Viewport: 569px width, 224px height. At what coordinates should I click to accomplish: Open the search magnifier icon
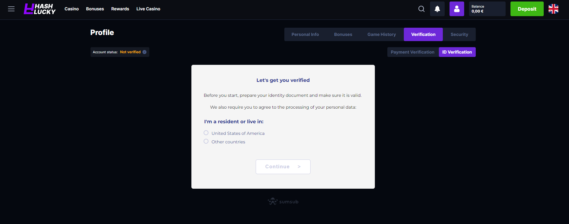421,9
